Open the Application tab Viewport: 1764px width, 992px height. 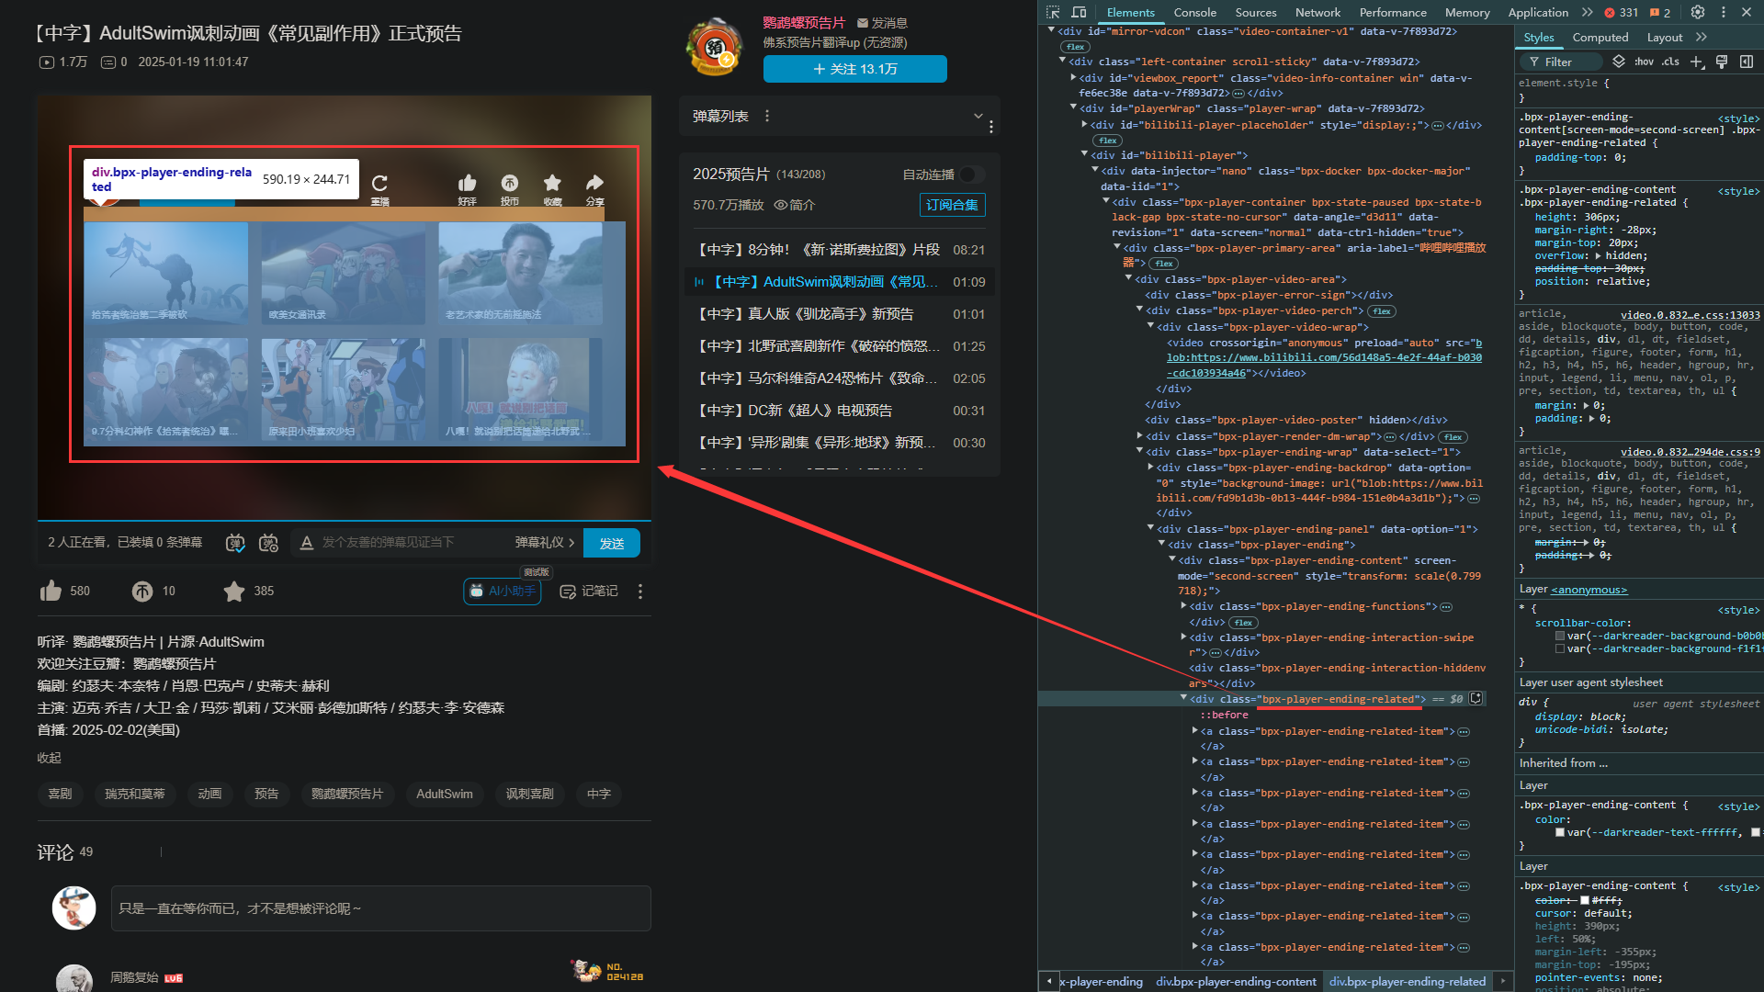tap(1538, 12)
